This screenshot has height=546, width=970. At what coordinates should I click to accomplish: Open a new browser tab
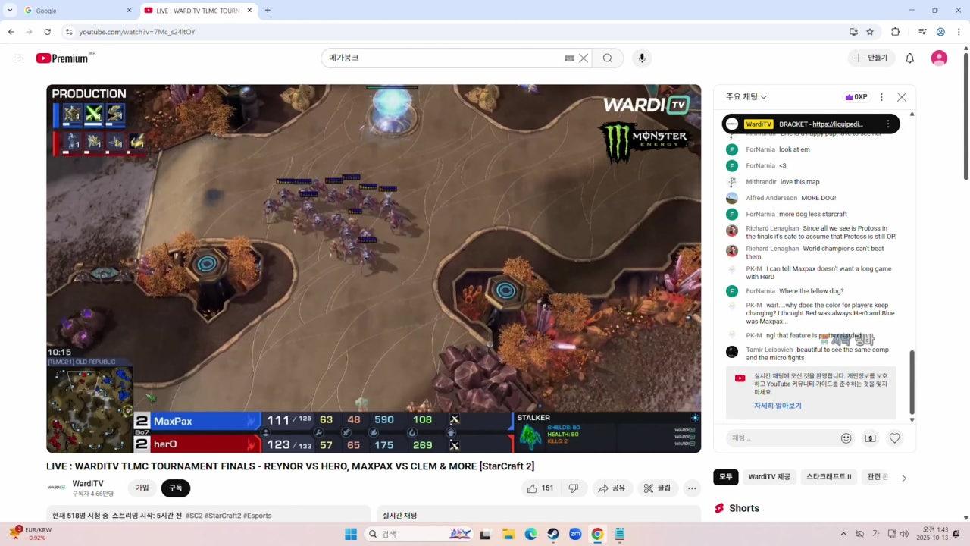point(268,11)
